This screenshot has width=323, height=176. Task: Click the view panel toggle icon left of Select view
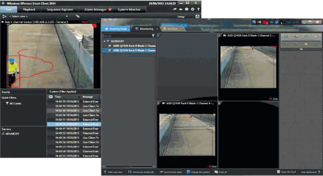point(4,16)
